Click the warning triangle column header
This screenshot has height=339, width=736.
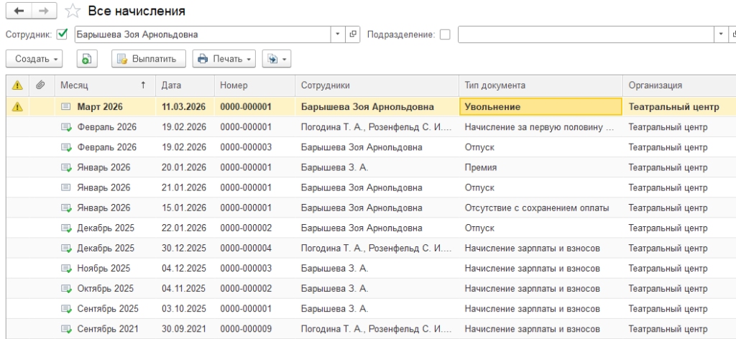tap(17, 85)
